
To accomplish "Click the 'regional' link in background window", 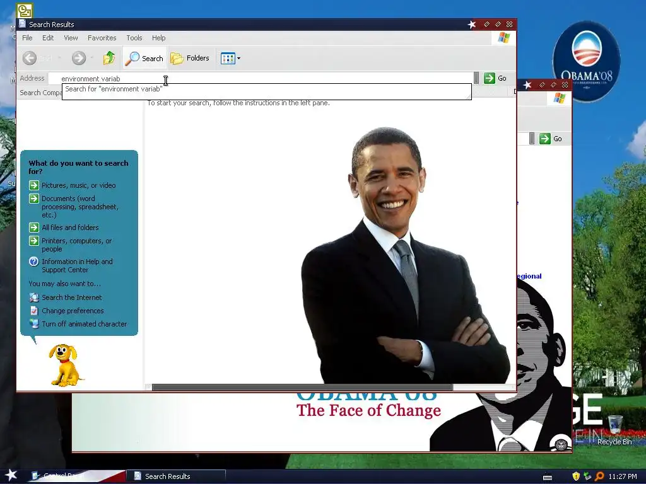I will click(529, 276).
